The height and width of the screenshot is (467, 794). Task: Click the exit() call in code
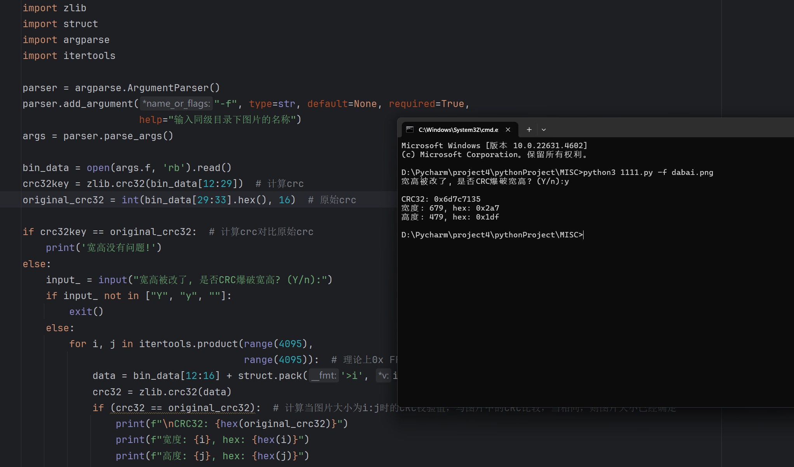click(86, 312)
